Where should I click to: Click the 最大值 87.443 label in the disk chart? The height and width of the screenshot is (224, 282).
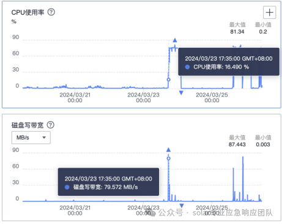[237, 141]
